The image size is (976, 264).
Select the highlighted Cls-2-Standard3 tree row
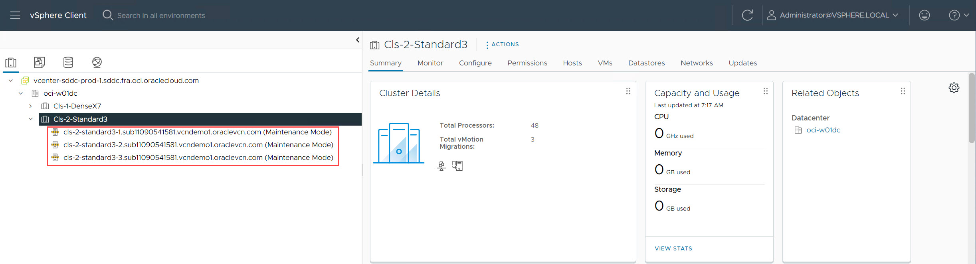click(200, 119)
